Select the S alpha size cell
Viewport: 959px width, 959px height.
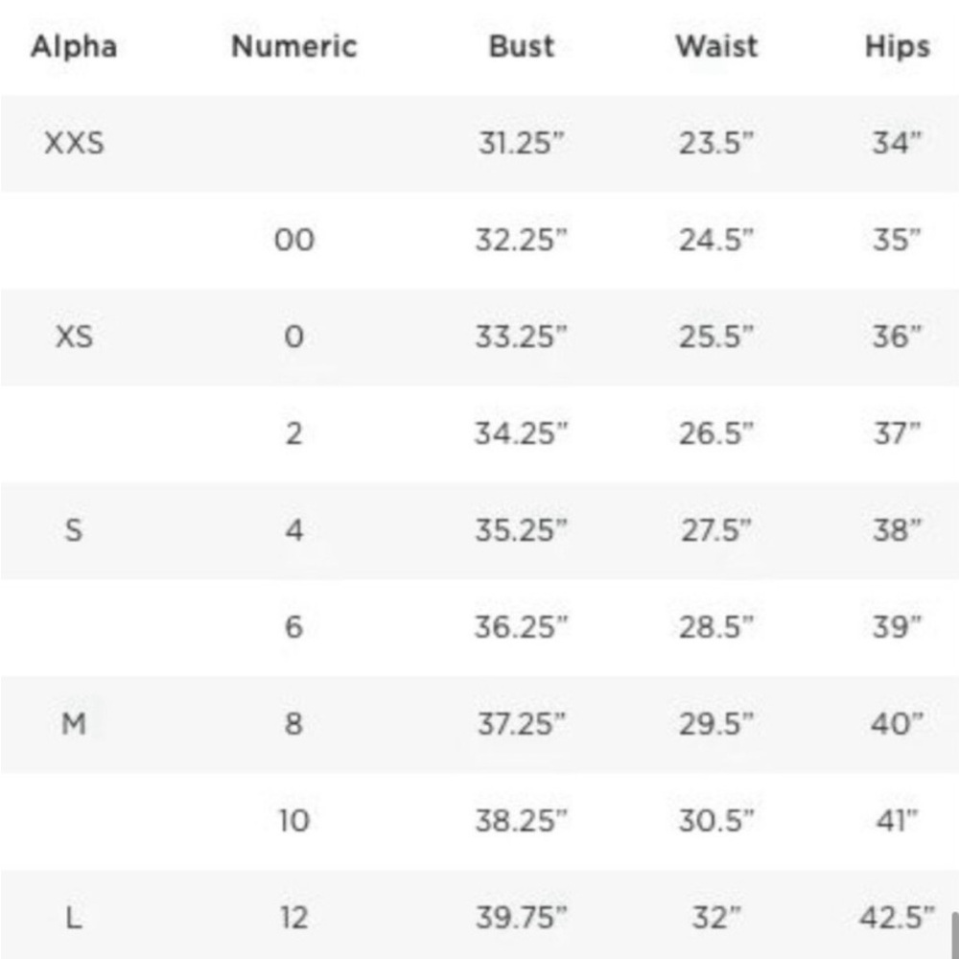74,529
